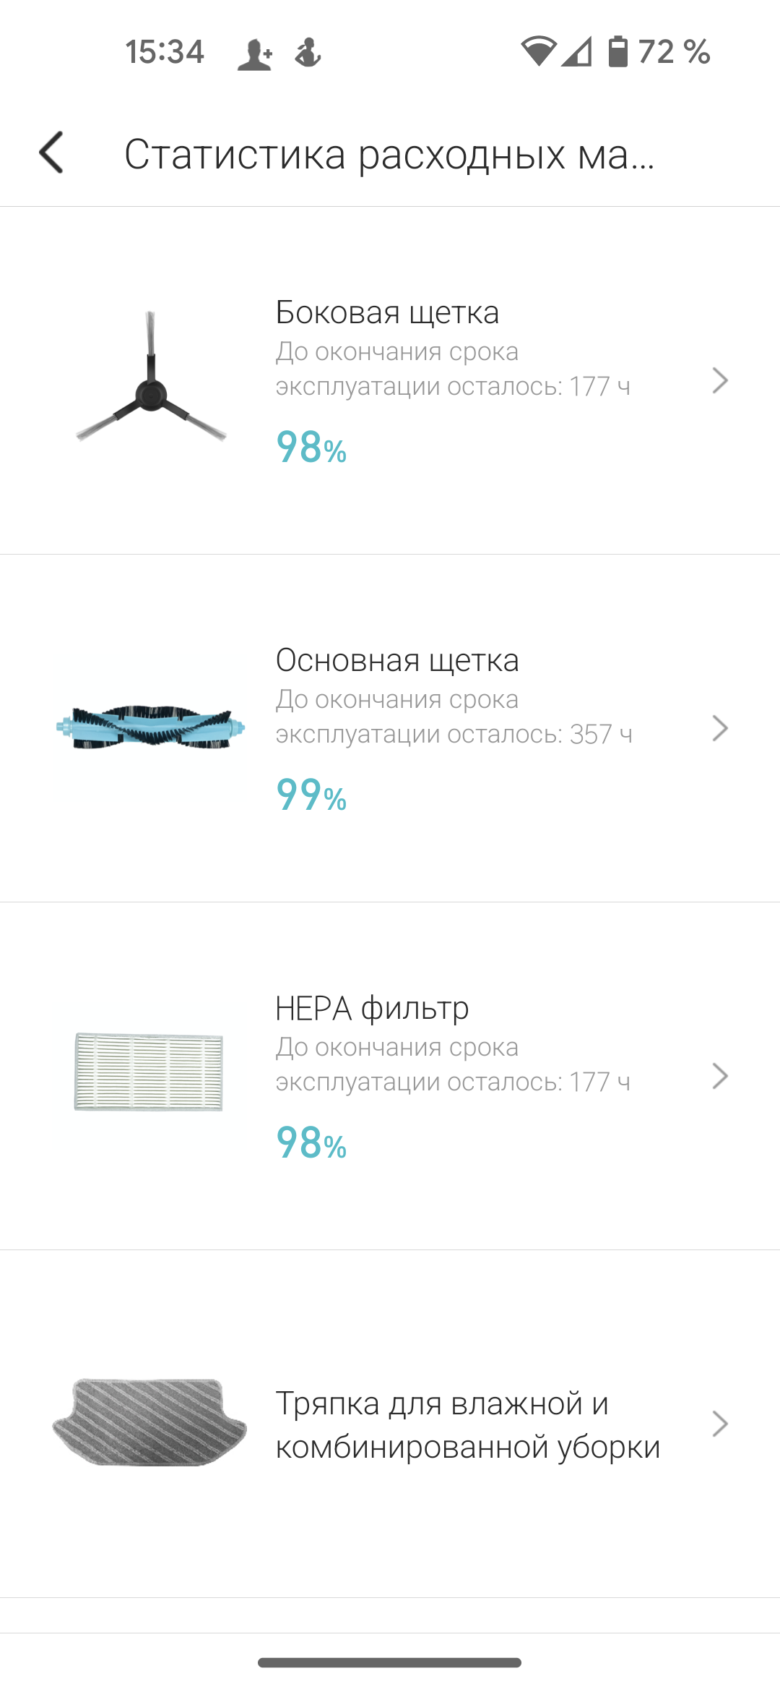
Task: Tap the HEPA filter 98% value
Action: 311,1143
